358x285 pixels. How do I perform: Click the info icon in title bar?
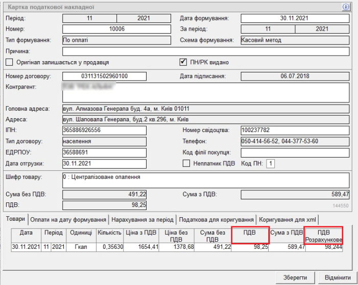(346, 7)
